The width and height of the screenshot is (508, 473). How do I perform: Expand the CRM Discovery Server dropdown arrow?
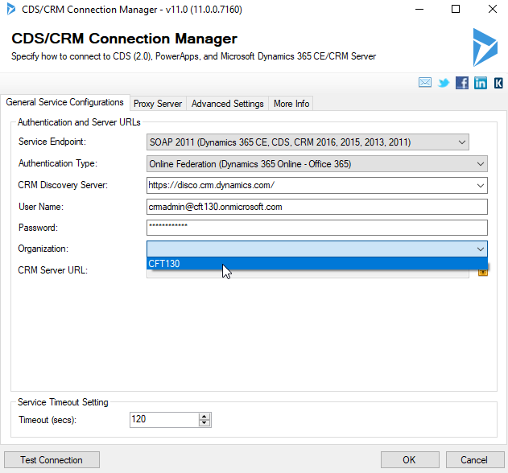(480, 186)
